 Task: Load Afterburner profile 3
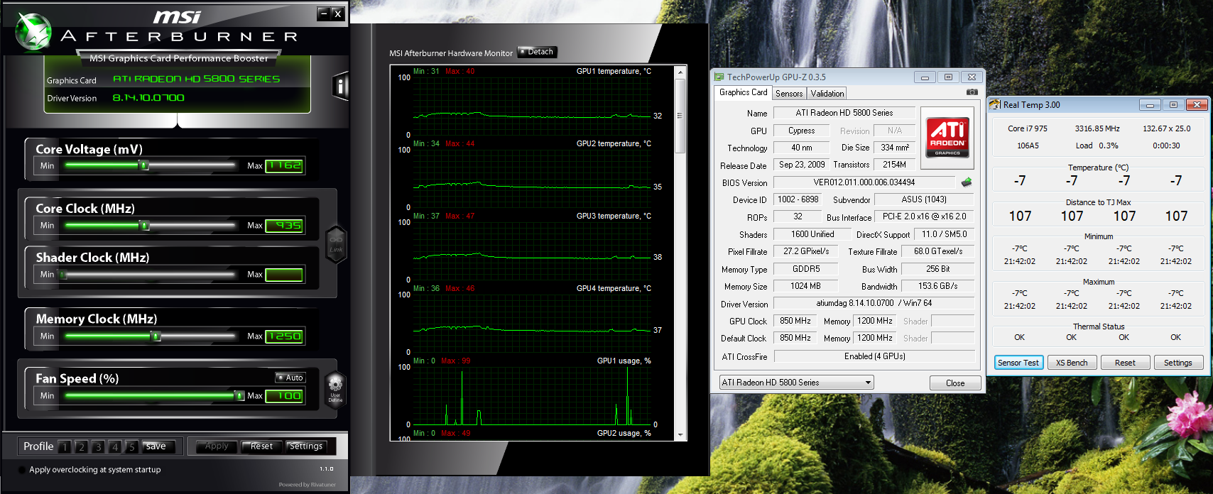(98, 446)
